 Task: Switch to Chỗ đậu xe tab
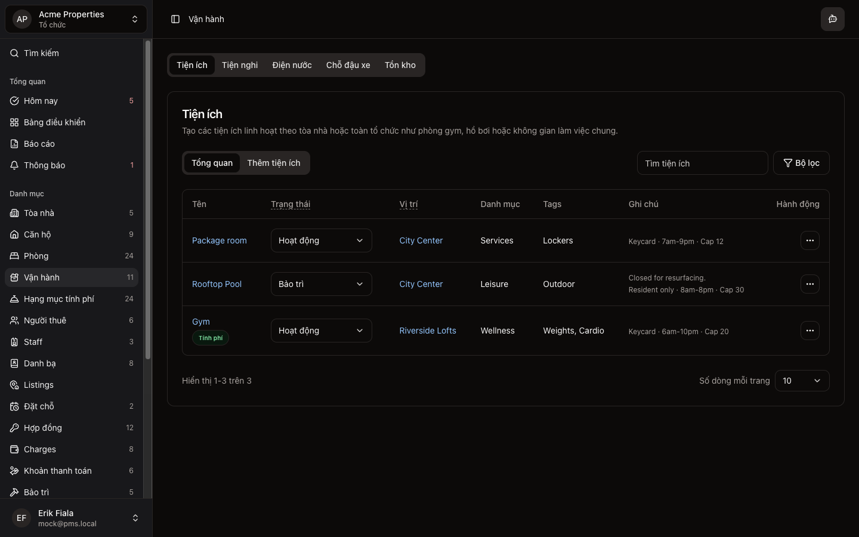coord(348,65)
